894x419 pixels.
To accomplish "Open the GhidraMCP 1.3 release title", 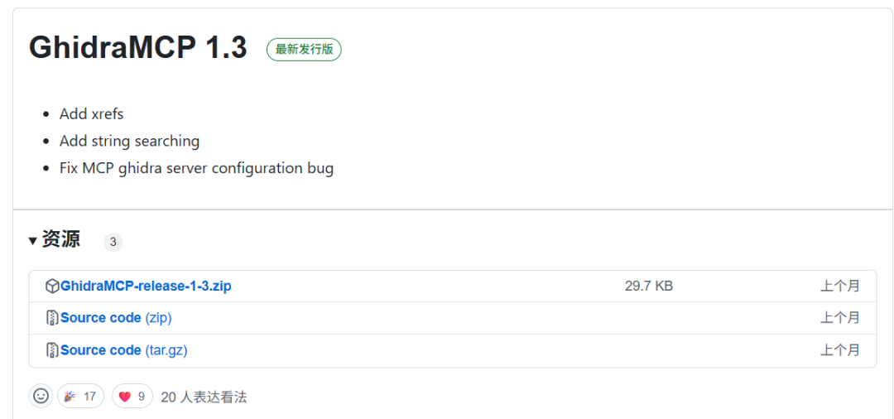I will (x=138, y=49).
